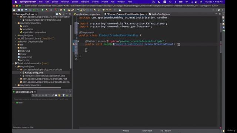Close the ProductCreatedEventHandler.java tab
Screen dimensions: 237x133
(x=146, y=14)
